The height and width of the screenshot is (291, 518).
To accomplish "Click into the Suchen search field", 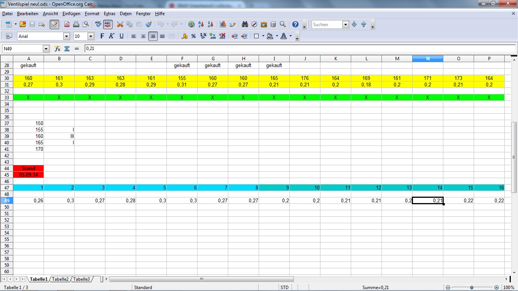I will click(x=326, y=25).
